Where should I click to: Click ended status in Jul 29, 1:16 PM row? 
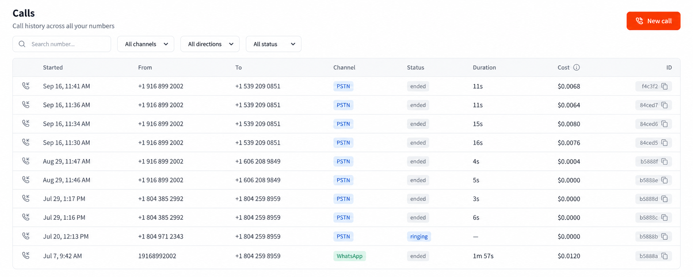pyautogui.click(x=418, y=218)
